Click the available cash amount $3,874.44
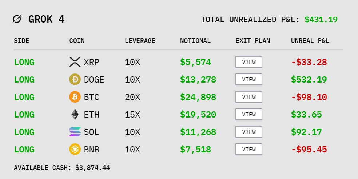 [x=92, y=168]
